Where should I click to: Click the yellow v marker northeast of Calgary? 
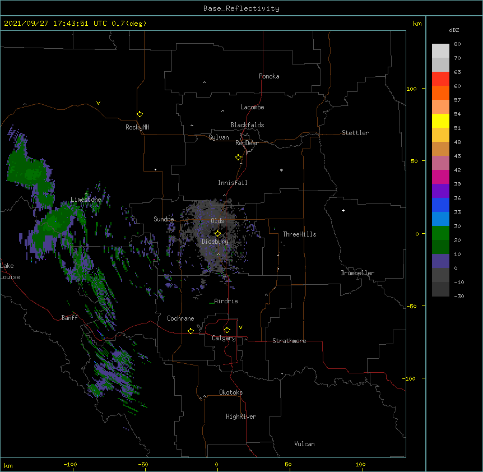point(240,327)
